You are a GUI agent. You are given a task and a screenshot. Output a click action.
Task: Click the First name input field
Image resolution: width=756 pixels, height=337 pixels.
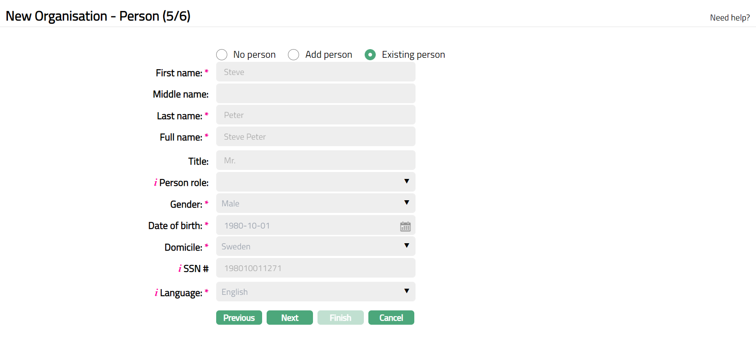click(x=315, y=72)
